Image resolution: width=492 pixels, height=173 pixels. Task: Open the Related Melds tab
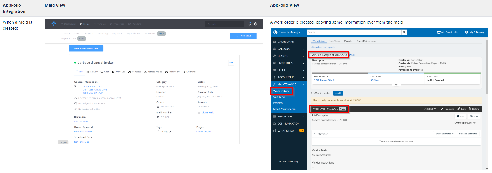click(153, 72)
